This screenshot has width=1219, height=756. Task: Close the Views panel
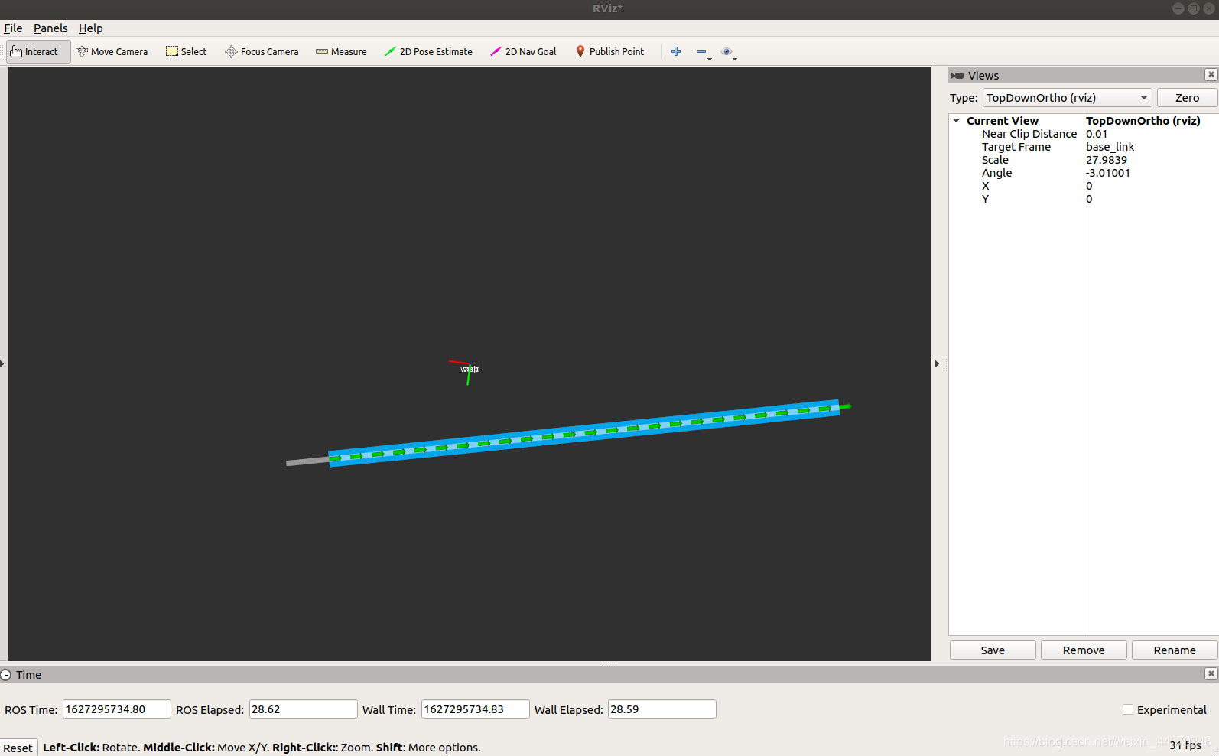[x=1211, y=74]
